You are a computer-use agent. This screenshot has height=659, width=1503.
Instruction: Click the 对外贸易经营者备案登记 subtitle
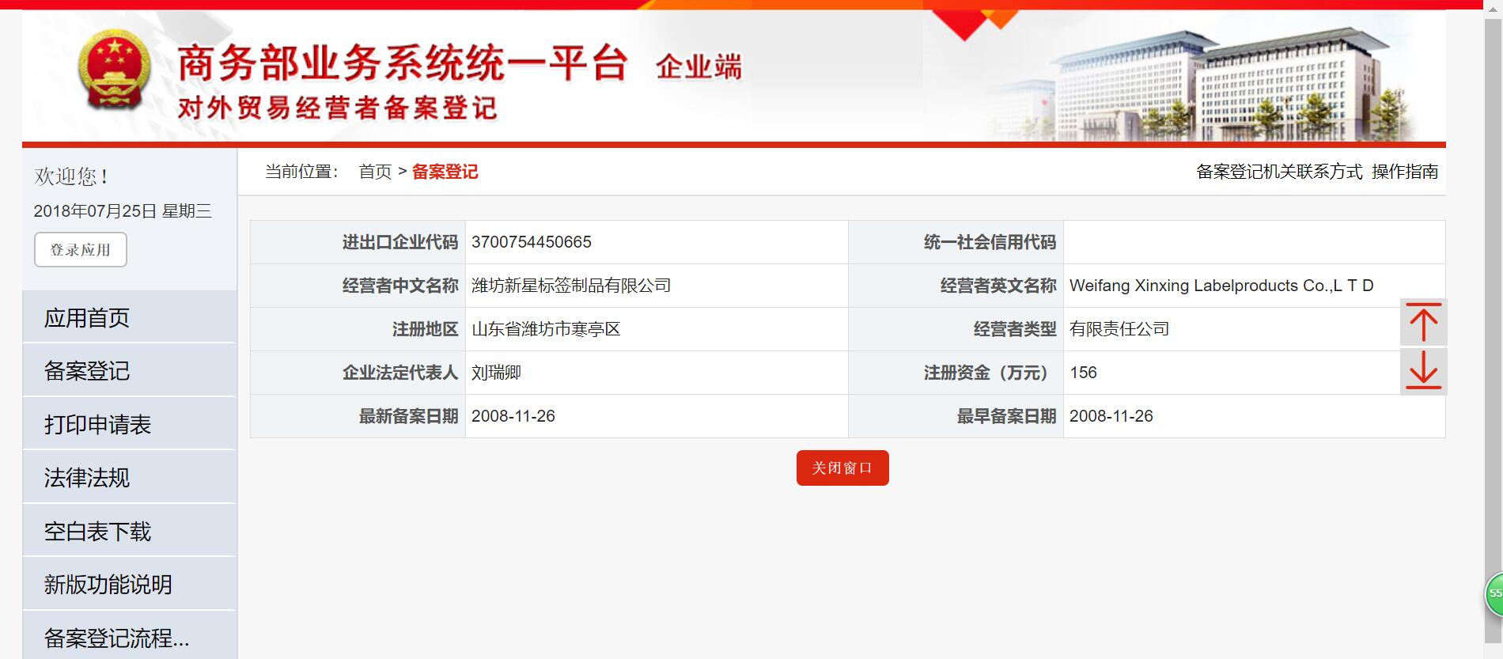338,108
